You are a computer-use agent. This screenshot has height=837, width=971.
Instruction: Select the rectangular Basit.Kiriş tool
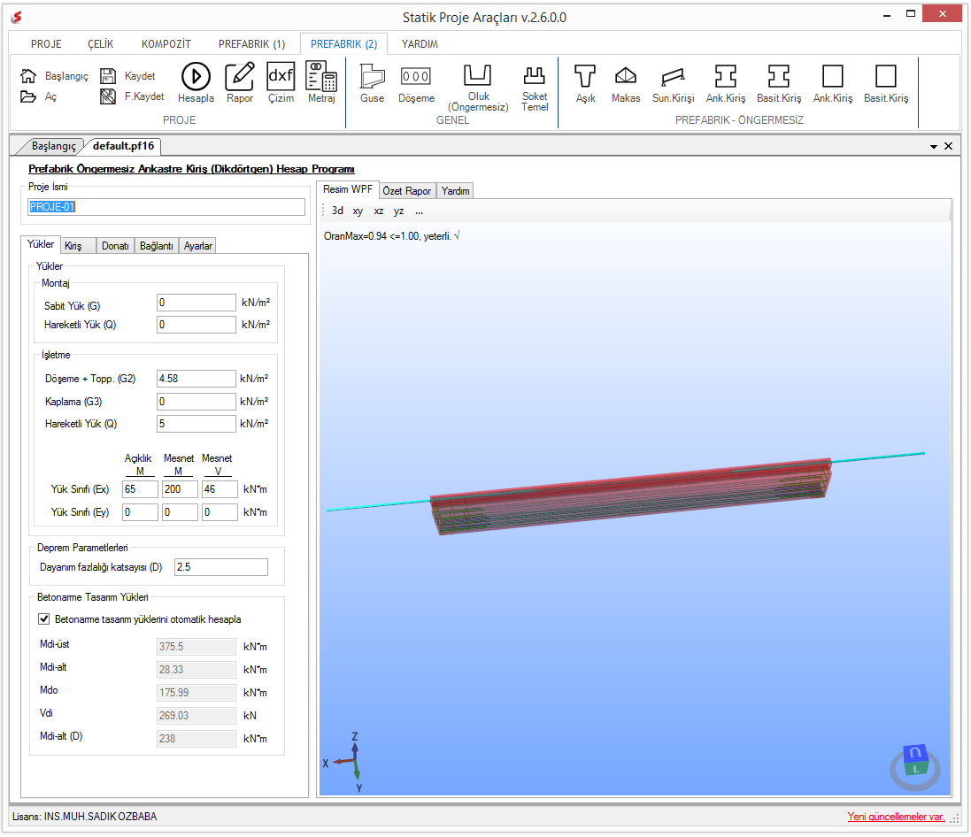pos(886,83)
